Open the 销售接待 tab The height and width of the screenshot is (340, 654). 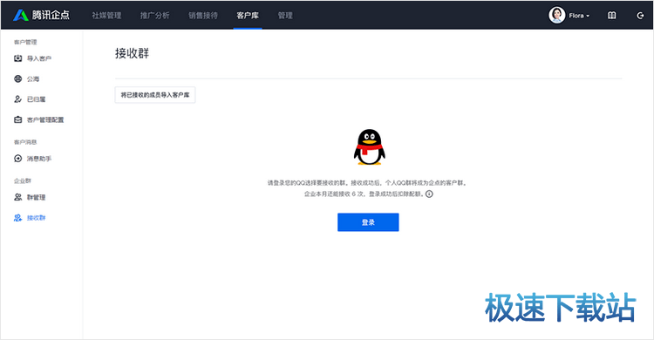pyautogui.click(x=203, y=16)
